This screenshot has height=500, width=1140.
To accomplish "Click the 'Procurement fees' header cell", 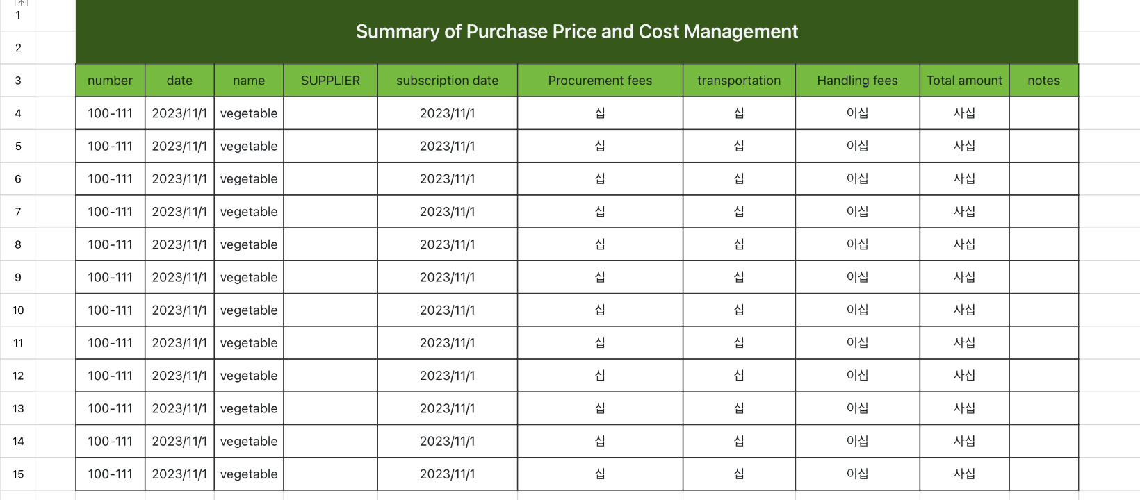I will click(600, 81).
